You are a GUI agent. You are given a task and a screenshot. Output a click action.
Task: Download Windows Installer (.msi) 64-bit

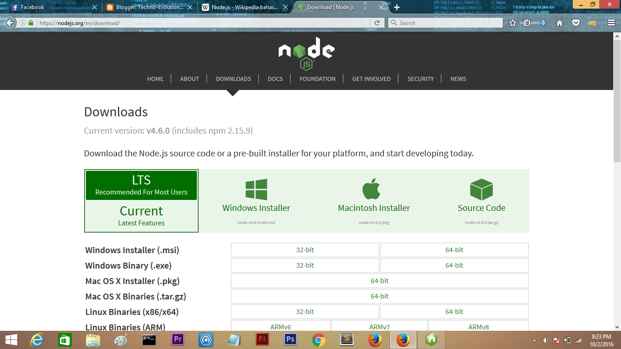[454, 250]
